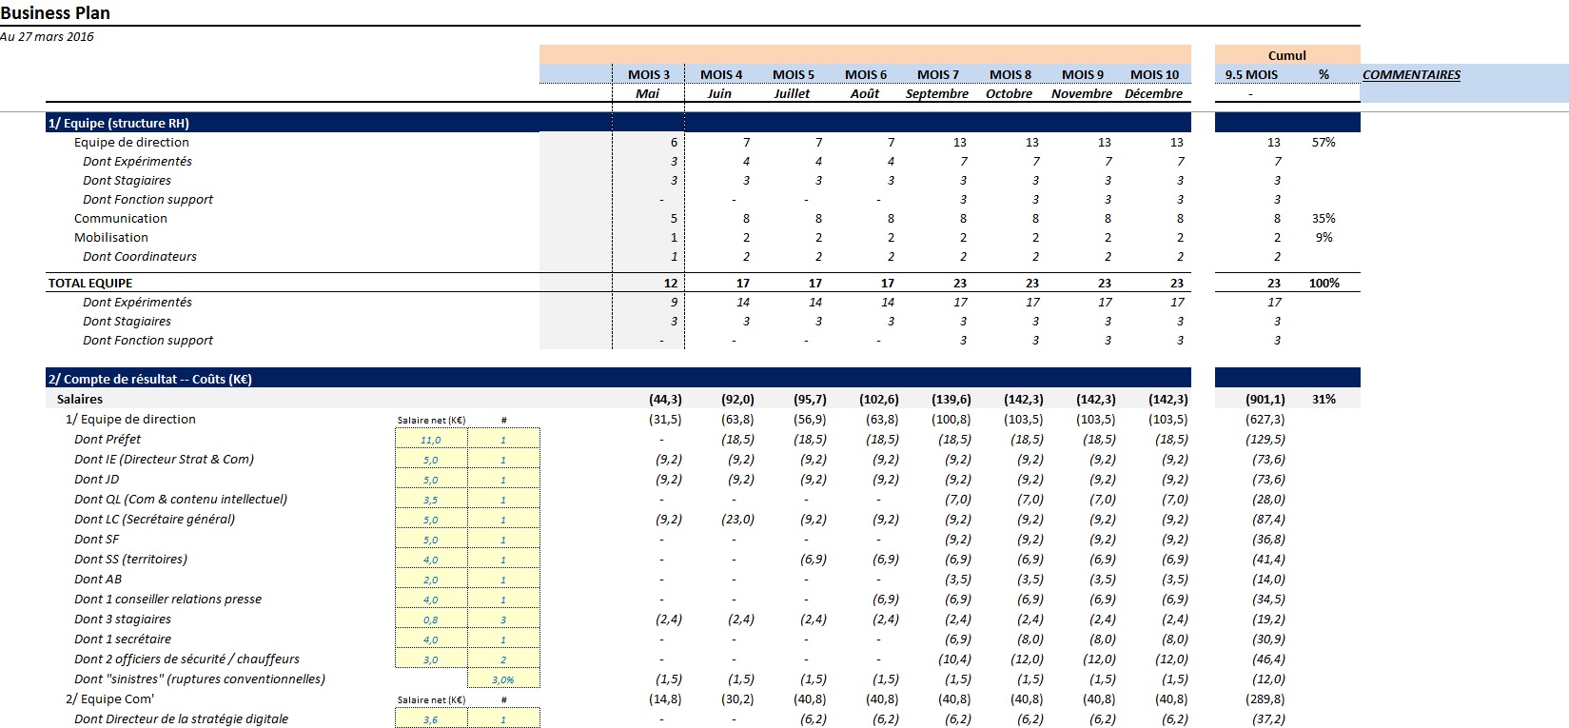Edit the Préfet net salary input 11,0
This screenshot has height=728, width=1569.
431,440
